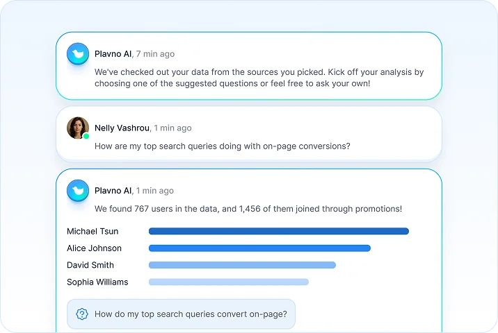Click the Plavno AI name in first message
Image resolution: width=498 pixels, height=333 pixels.
click(113, 54)
